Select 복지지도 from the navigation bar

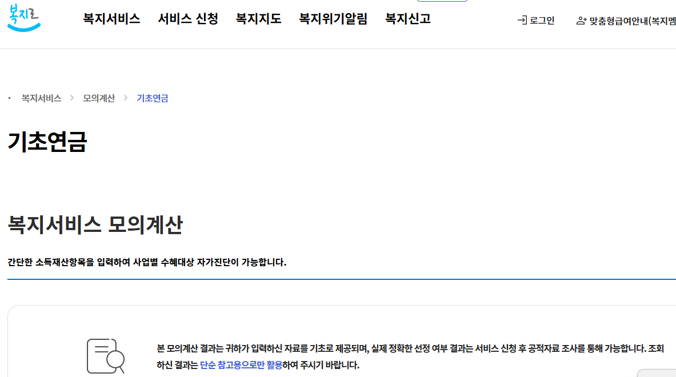(x=258, y=18)
